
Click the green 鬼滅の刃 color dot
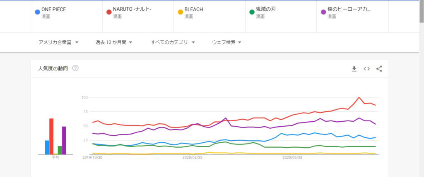[252, 12]
